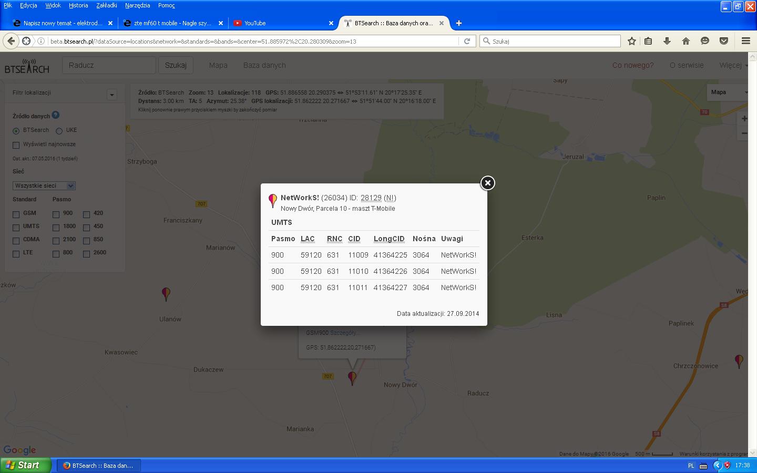The width and height of the screenshot is (757, 473).
Task: Open the downloads arrow icon
Action: [667, 41]
